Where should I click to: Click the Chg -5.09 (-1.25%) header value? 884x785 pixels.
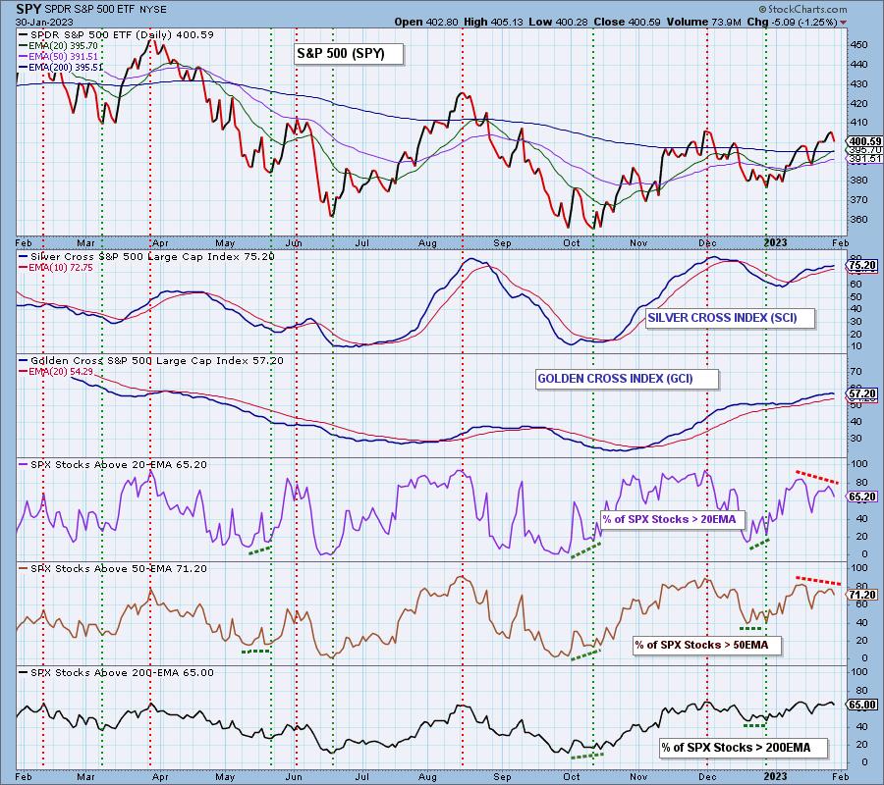[792, 22]
